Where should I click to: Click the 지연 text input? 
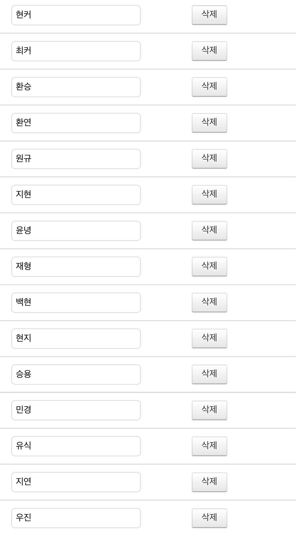click(76, 482)
